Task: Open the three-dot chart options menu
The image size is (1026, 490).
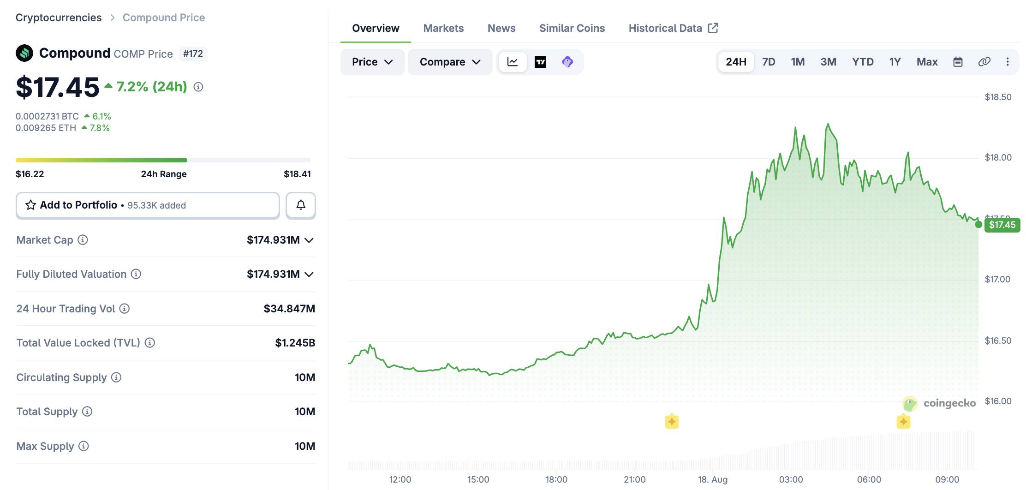Action: tap(1008, 62)
